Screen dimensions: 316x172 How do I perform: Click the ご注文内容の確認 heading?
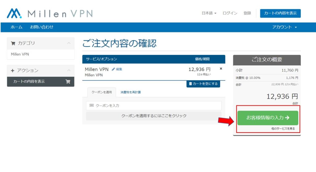pyautogui.click(x=119, y=43)
